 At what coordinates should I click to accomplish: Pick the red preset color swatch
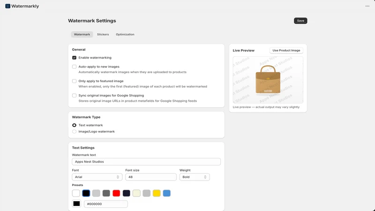click(x=116, y=193)
